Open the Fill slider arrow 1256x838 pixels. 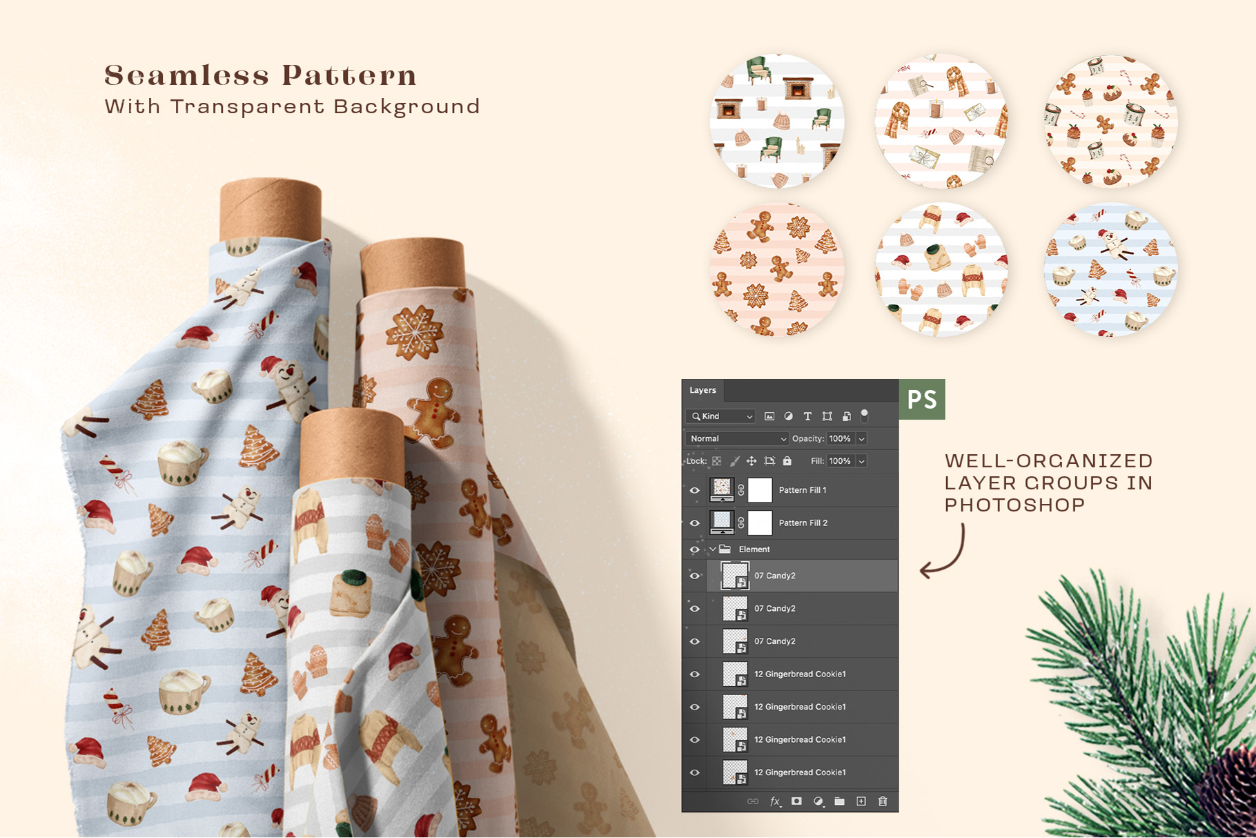tap(861, 461)
